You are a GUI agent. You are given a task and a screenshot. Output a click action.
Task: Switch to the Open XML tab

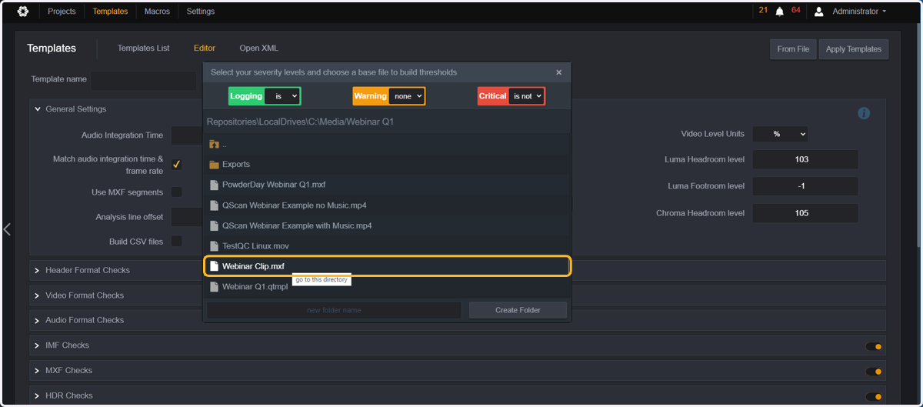click(259, 48)
